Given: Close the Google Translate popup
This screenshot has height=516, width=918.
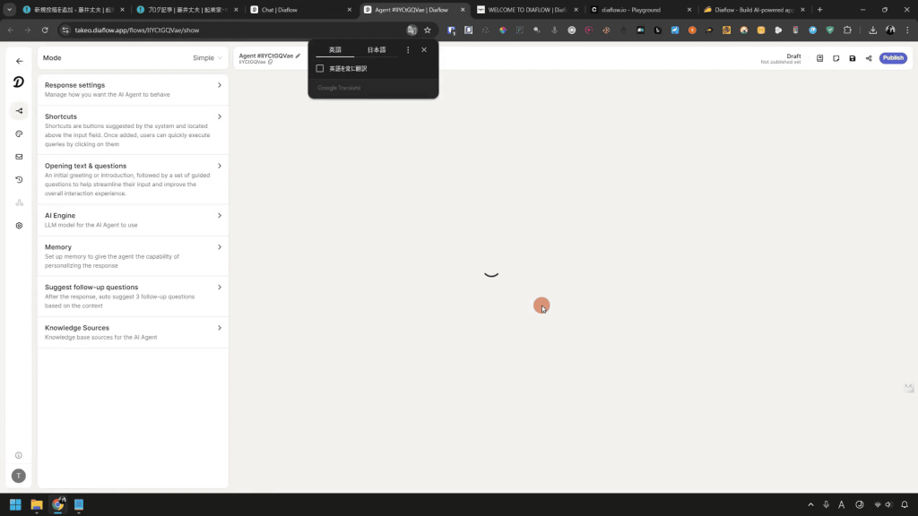Looking at the screenshot, I should [x=424, y=50].
